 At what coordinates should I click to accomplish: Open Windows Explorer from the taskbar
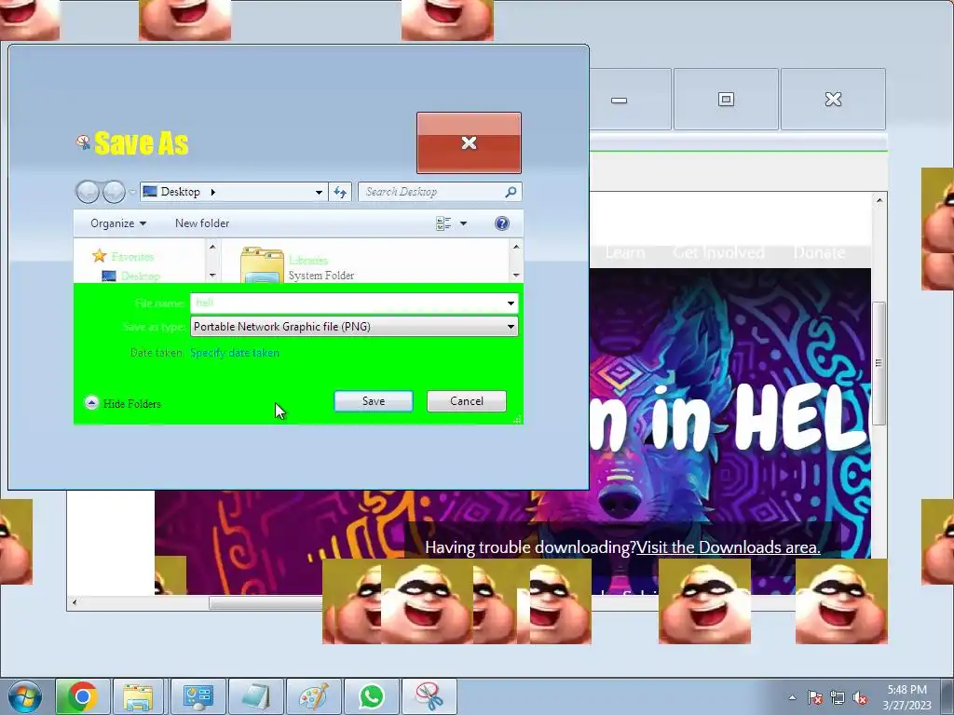point(138,696)
